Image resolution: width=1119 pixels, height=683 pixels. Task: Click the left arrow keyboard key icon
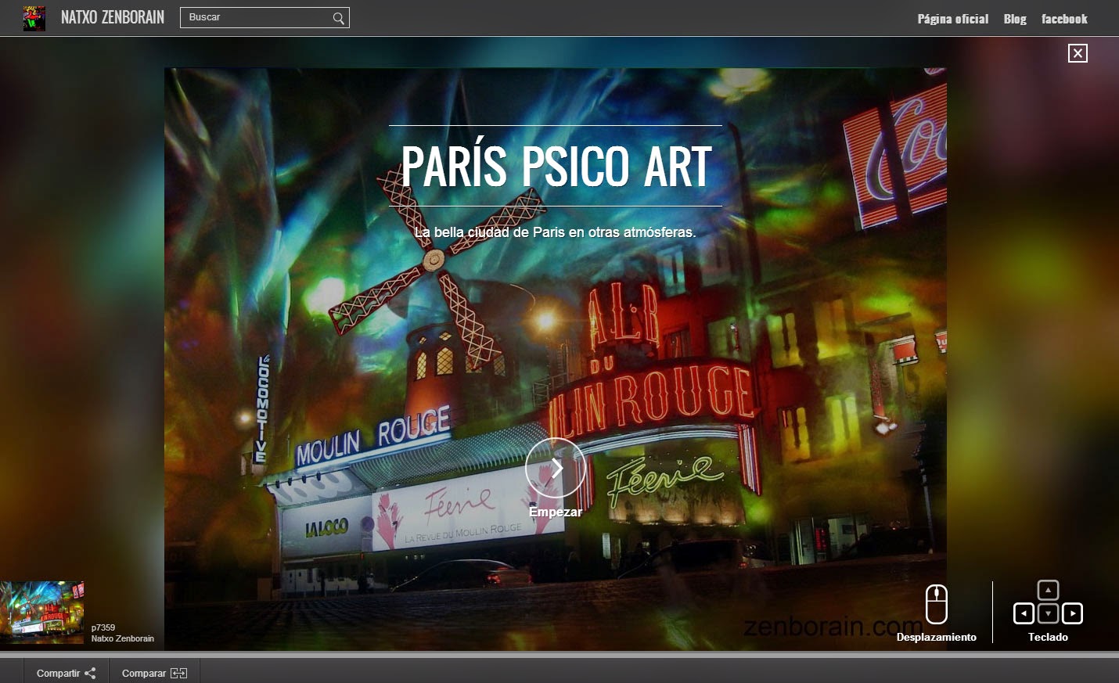[x=1024, y=613]
